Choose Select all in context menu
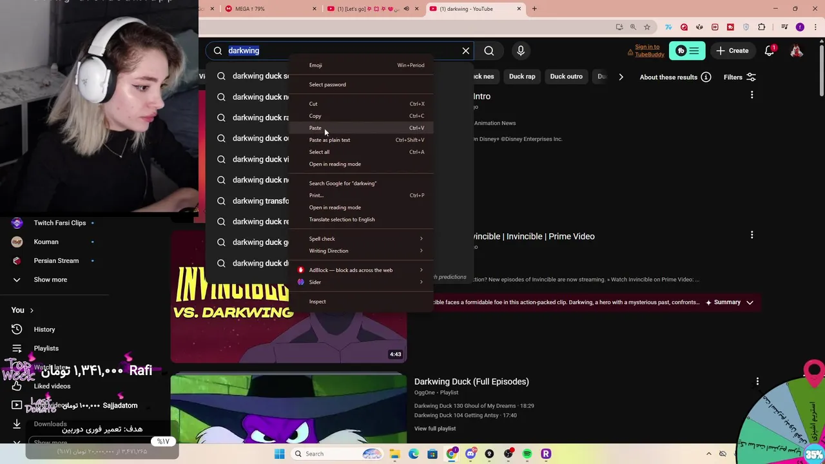The height and width of the screenshot is (464, 825). [361, 152]
